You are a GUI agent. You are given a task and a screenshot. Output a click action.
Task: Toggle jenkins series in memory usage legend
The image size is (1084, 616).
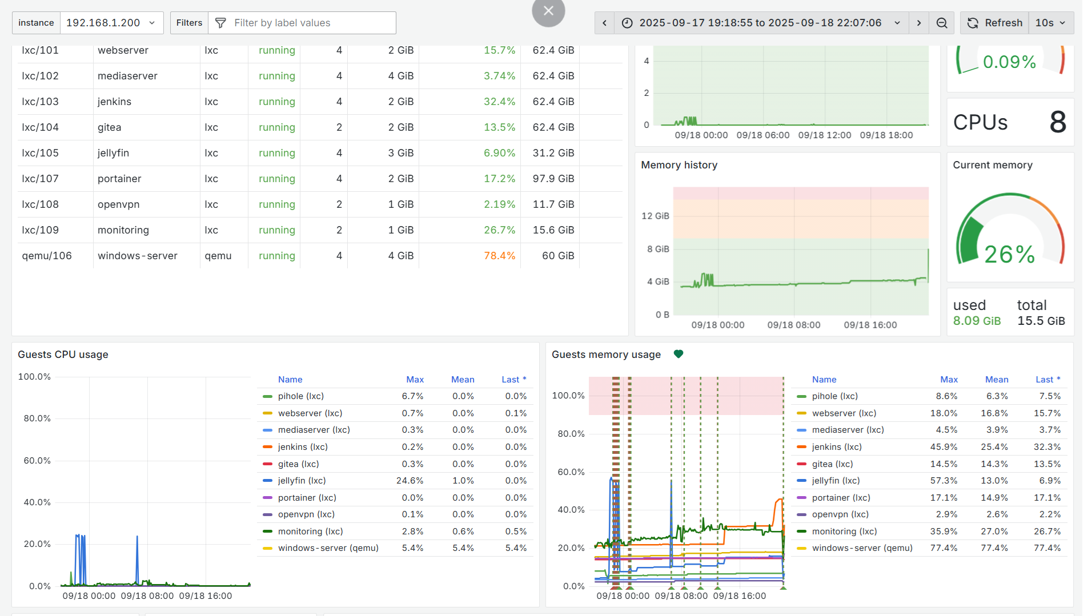[x=837, y=447]
